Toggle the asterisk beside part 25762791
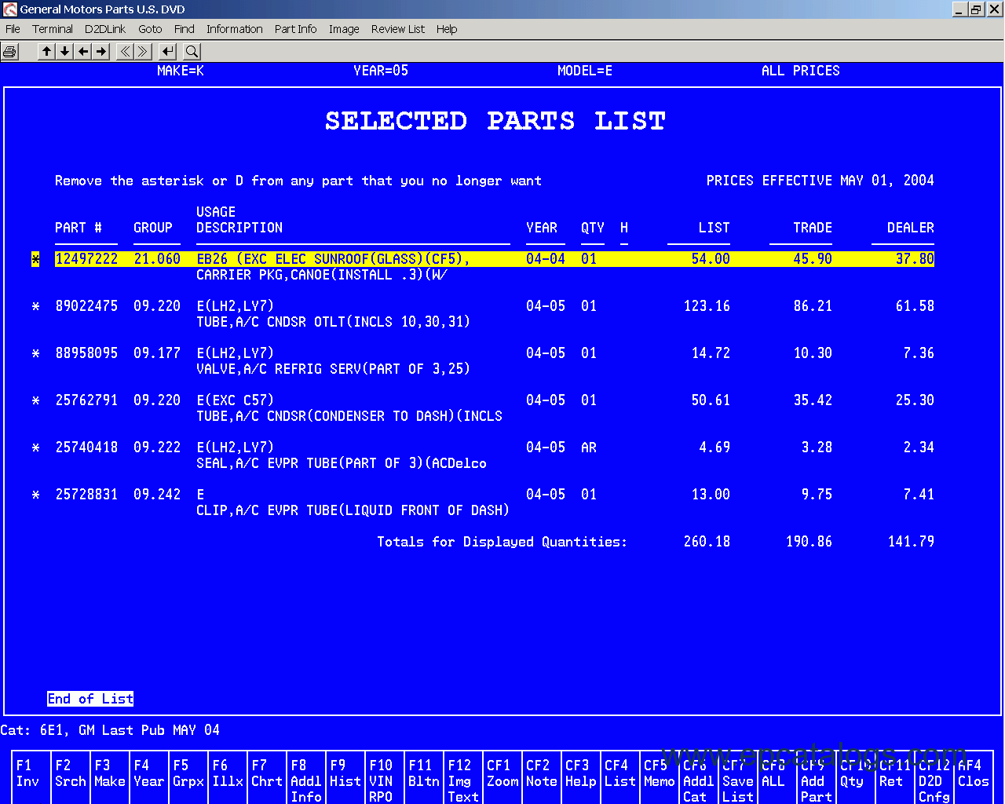This screenshot has width=1005, height=804. point(35,400)
